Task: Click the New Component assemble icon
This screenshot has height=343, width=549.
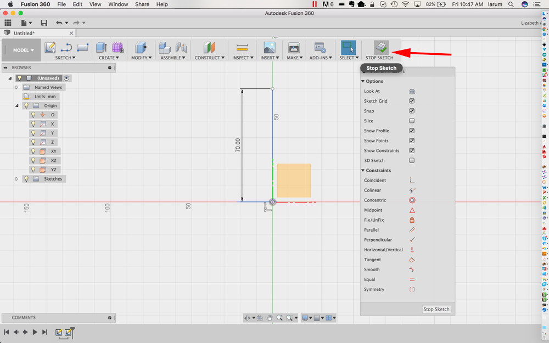Action: point(164,47)
